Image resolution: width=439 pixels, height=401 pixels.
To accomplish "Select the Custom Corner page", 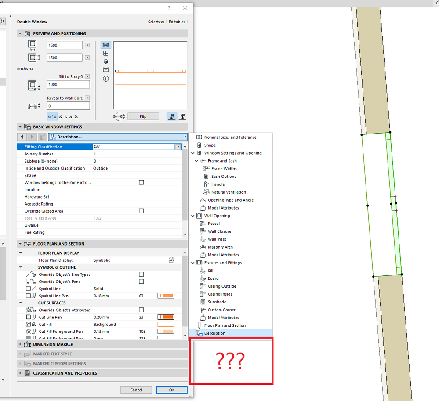I will pos(222,310).
